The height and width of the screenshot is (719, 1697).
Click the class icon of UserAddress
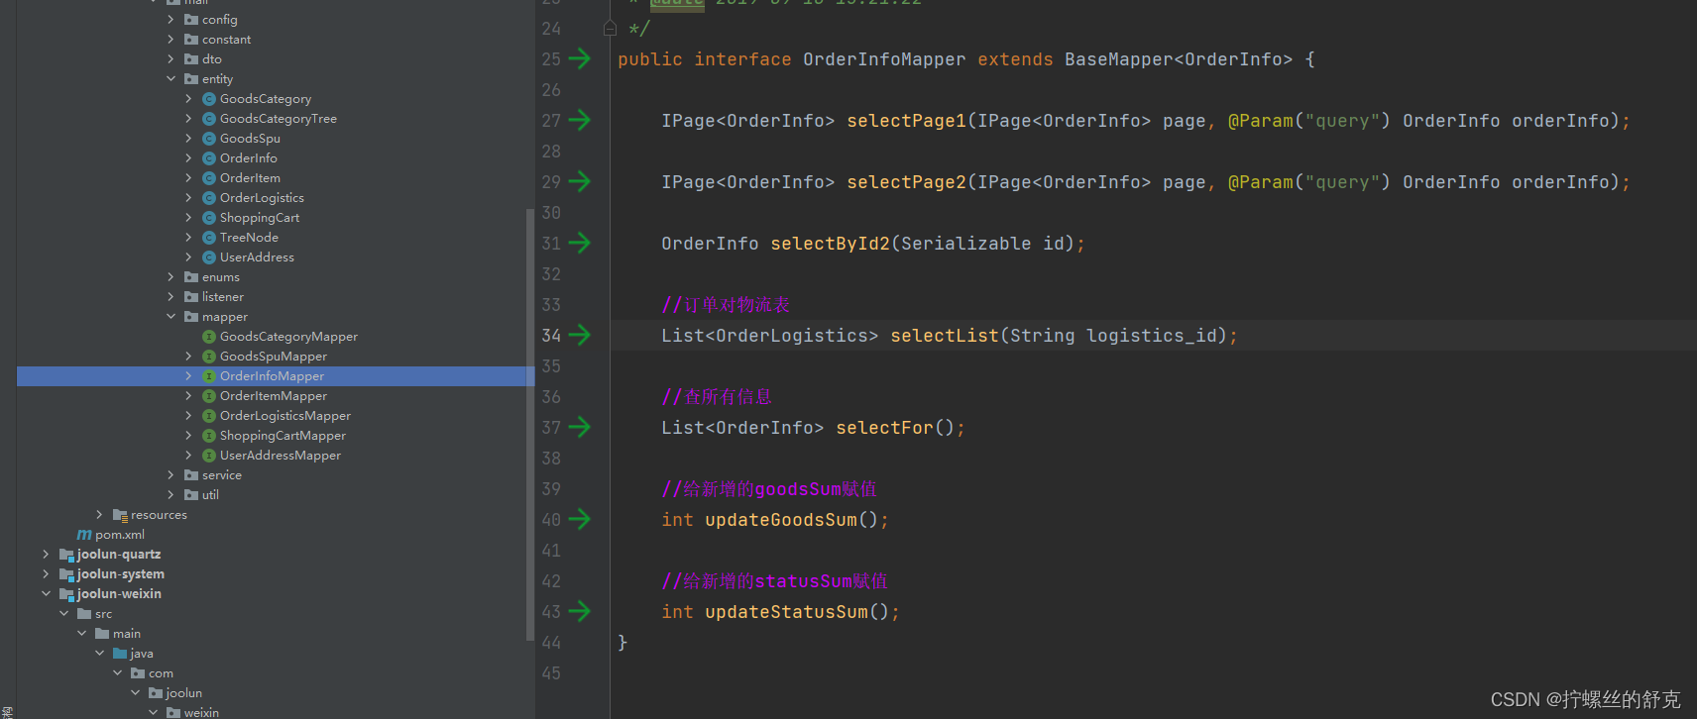click(x=209, y=257)
